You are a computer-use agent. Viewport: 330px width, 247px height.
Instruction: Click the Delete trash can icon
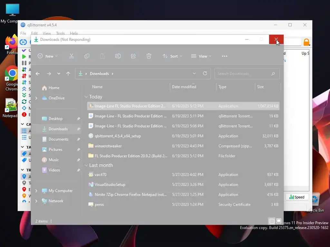tap(149, 56)
